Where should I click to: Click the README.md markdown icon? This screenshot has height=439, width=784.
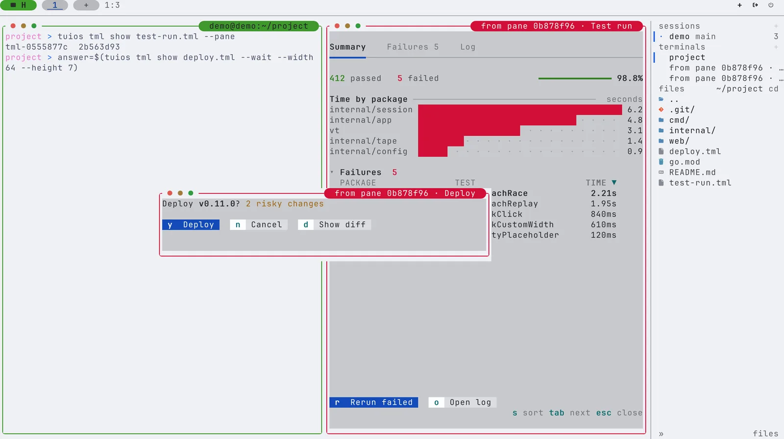661,172
